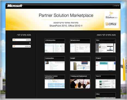127x100 pixels.
Task: Open Training and Deployment tile
Action: [80, 82]
